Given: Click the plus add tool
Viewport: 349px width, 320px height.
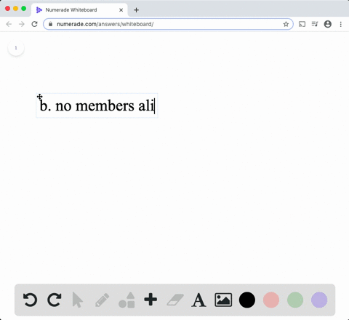Looking at the screenshot, I should point(151,300).
